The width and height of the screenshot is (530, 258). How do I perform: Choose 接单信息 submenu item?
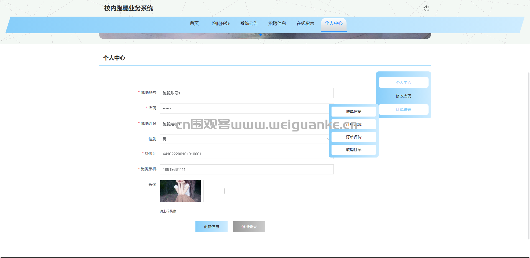click(353, 112)
